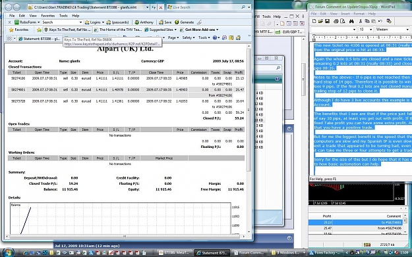The image size is (412, 257).
Task: Click the WordPad Print icon
Action: (336, 21)
